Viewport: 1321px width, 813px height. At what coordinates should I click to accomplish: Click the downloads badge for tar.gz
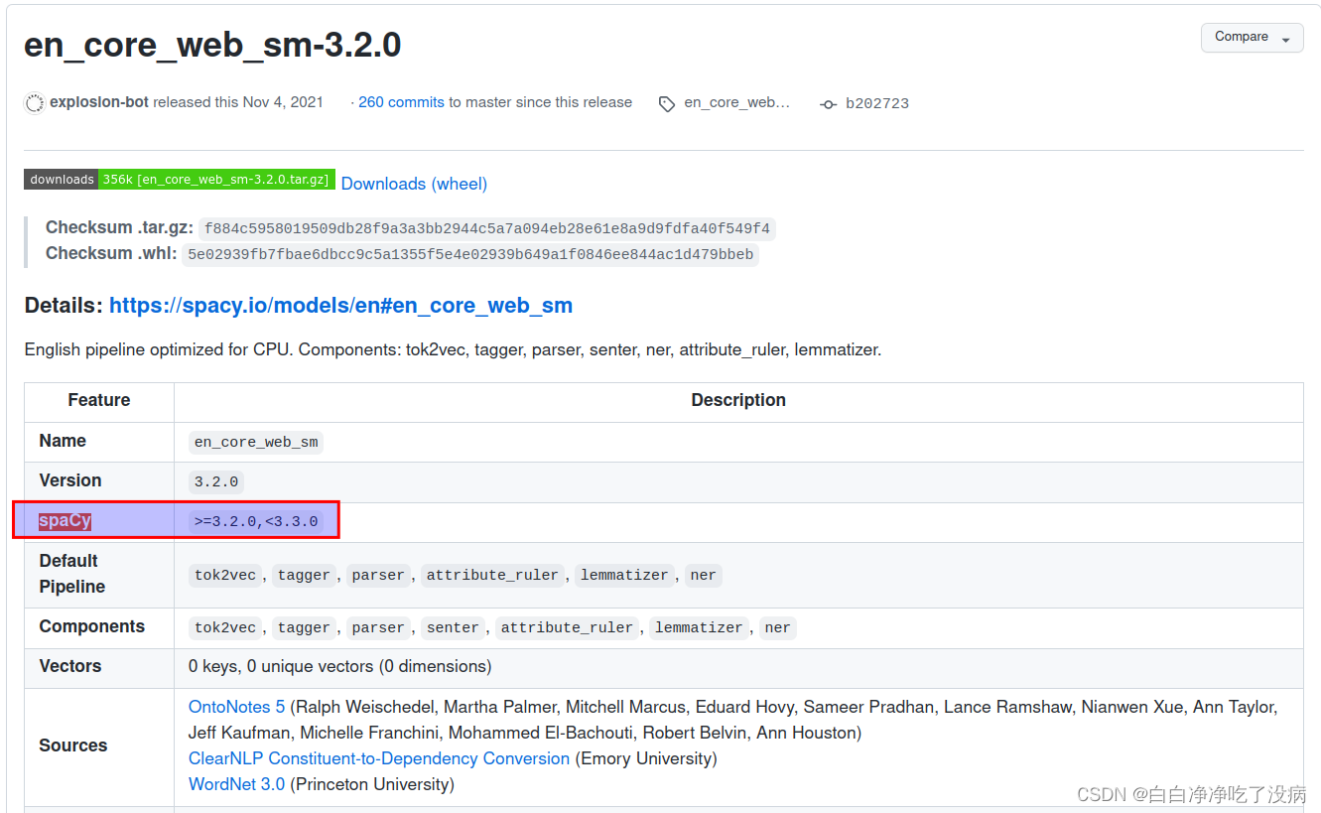click(x=180, y=179)
